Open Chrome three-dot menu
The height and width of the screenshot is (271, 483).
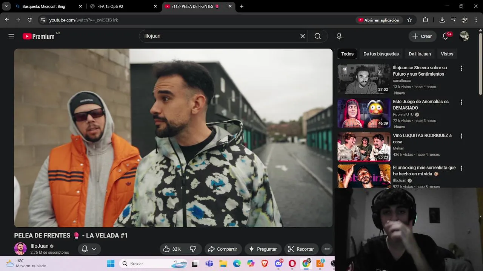click(476, 20)
